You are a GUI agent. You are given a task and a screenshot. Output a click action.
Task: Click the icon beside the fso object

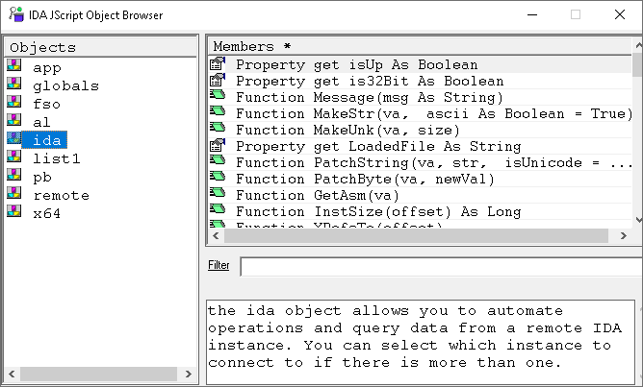click(13, 101)
